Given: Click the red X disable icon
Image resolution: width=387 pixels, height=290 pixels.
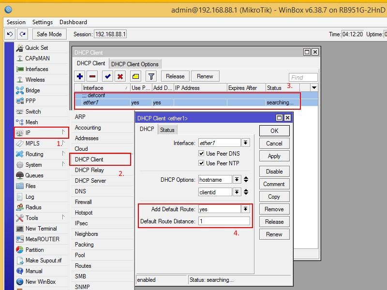Looking at the screenshot, I should point(120,76).
